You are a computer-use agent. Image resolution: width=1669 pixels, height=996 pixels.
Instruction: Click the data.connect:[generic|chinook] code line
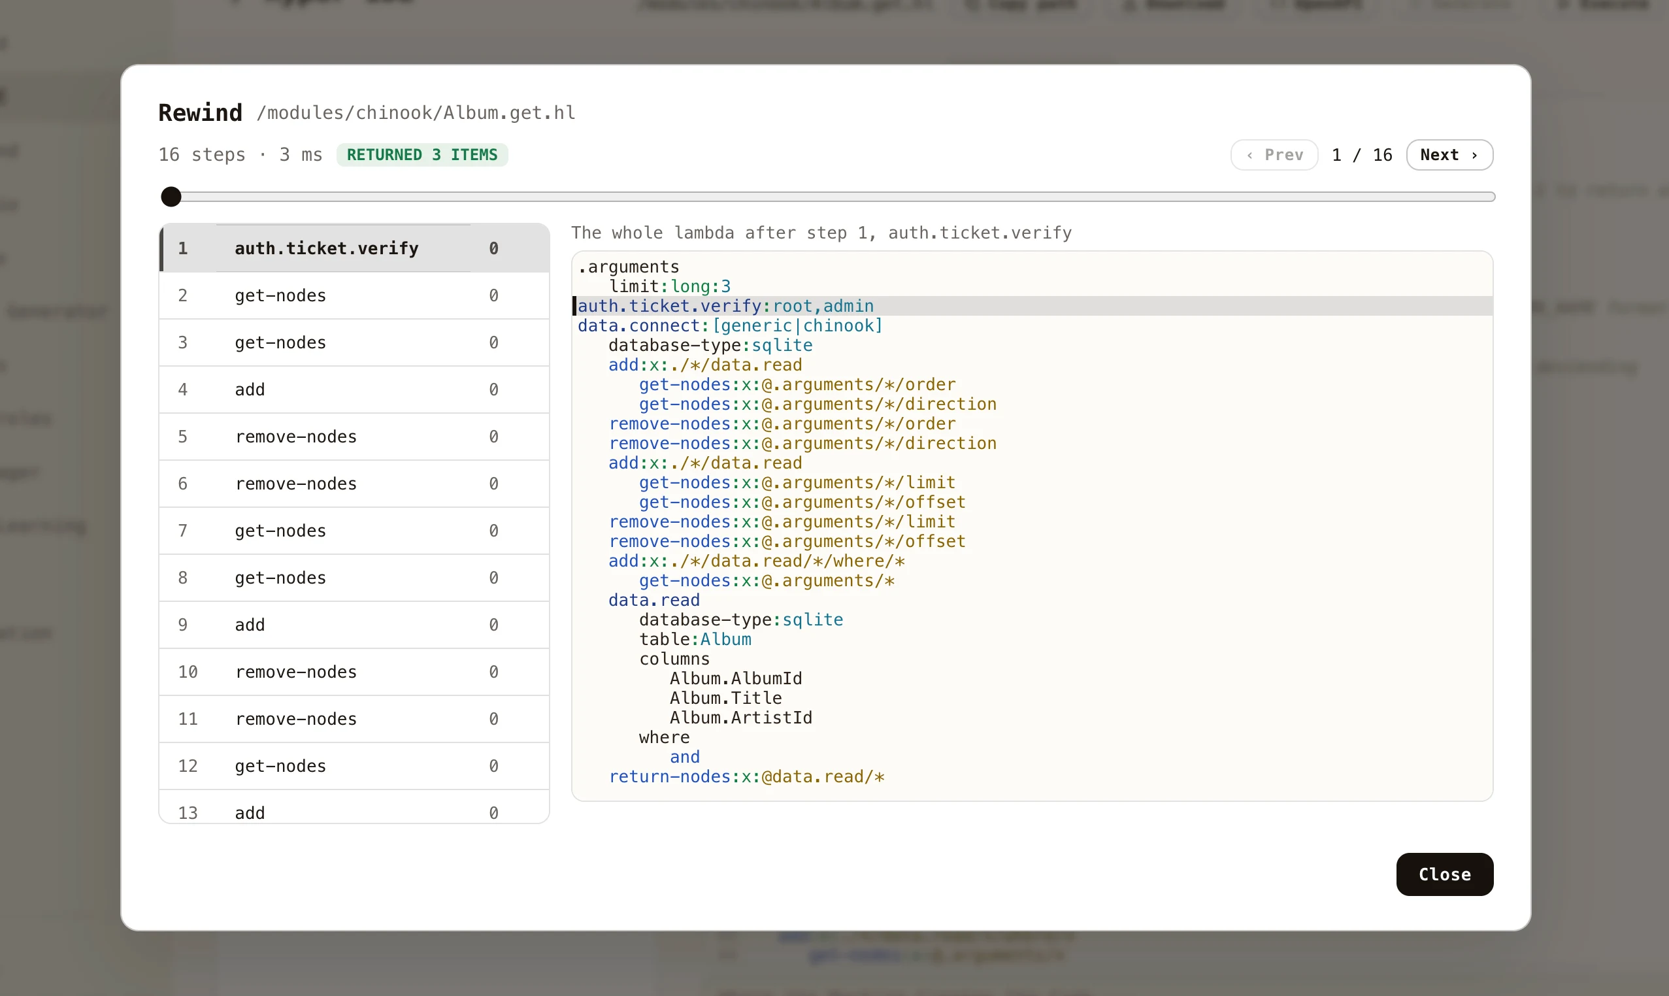coord(730,325)
